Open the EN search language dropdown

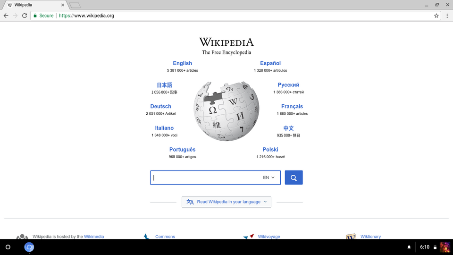click(x=268, y=178)
